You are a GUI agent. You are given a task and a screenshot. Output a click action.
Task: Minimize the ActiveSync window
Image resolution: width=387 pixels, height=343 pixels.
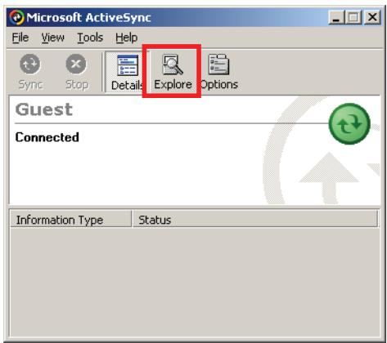(x=336, y=18)
